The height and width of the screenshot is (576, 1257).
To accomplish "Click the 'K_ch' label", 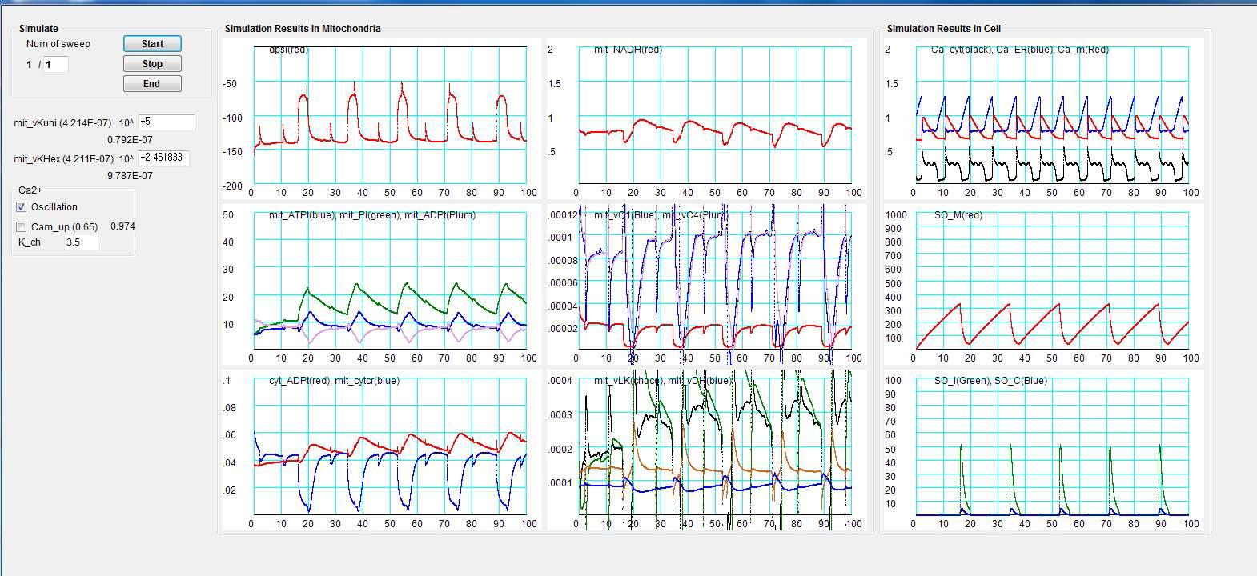I will 30,242.
